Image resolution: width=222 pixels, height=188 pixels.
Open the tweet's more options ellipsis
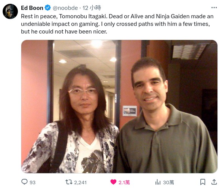pyautogui.click(x=214, y=8)
